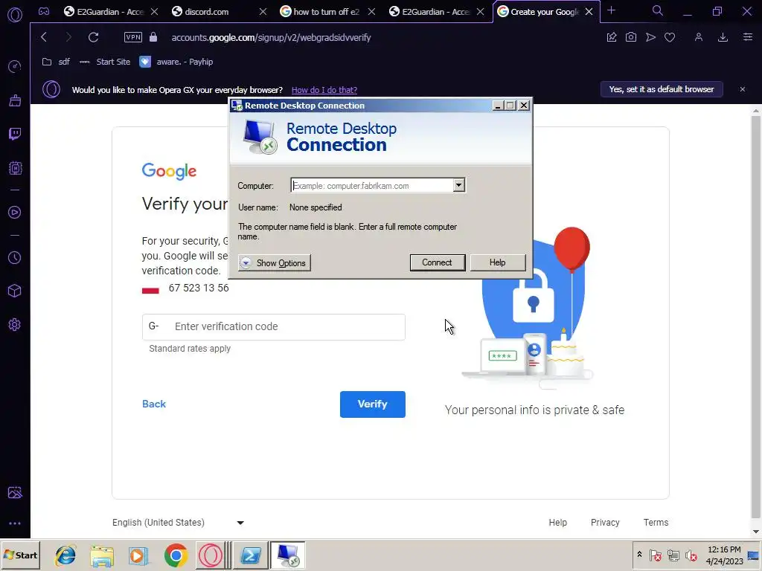Search open tabs magnifier icon
762x571 pixels.
point(658,10)
